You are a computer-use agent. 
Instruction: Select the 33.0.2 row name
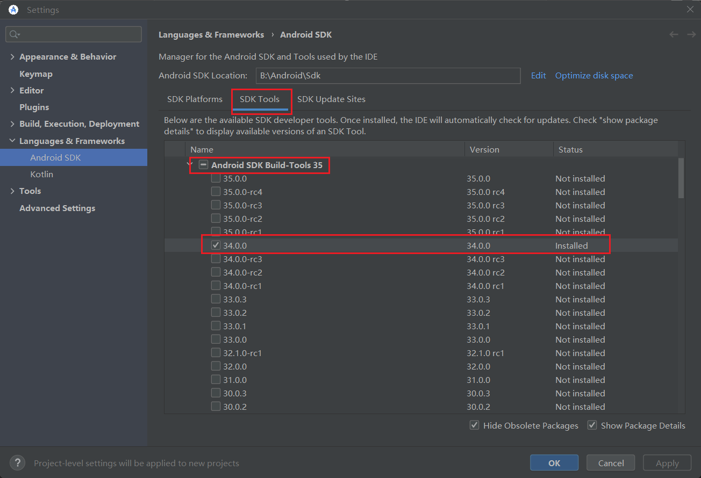coord(235,313)
